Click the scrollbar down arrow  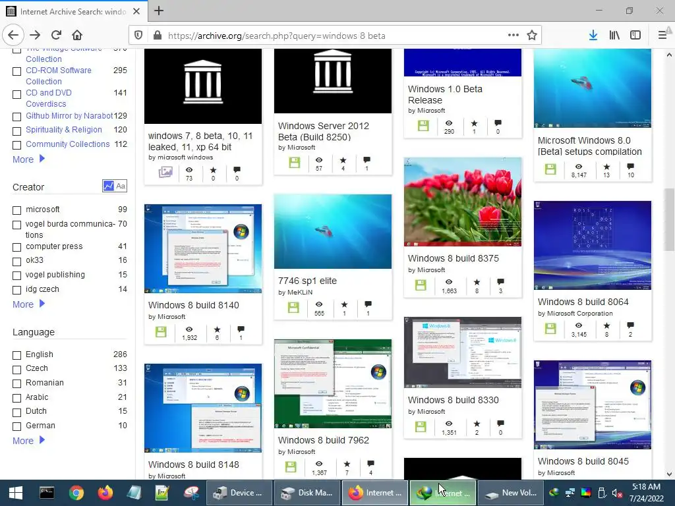point(669,474)
